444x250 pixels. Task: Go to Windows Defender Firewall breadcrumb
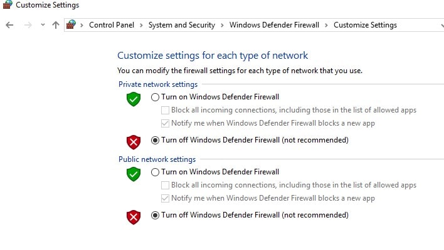[x=274, y=25]
